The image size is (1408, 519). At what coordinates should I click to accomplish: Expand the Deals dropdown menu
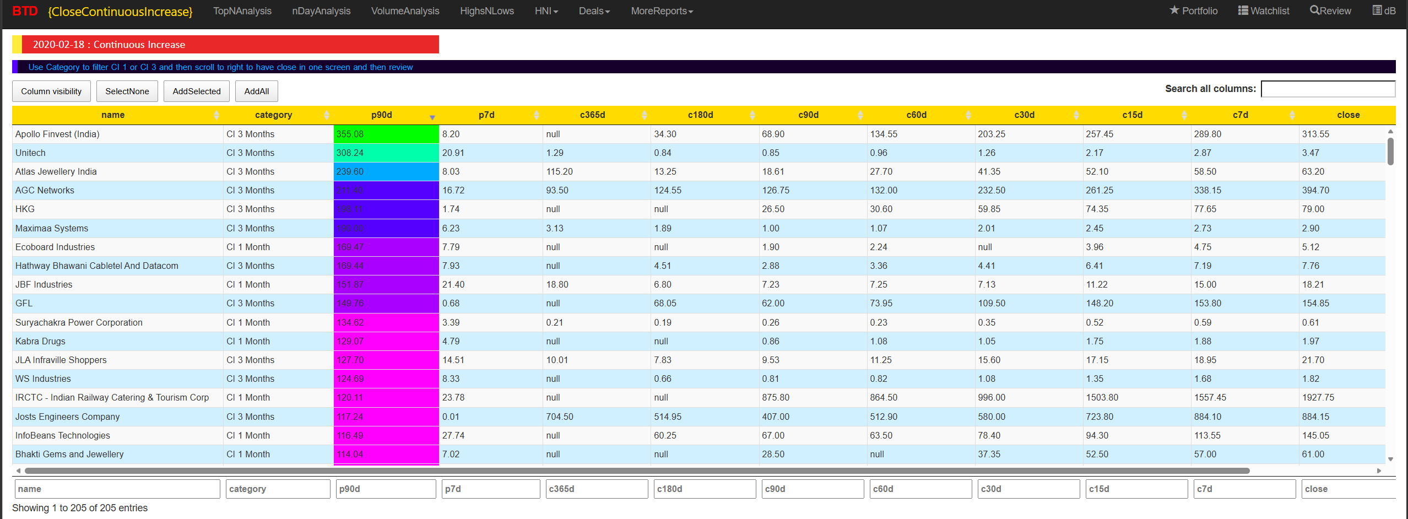coord(594,11)
